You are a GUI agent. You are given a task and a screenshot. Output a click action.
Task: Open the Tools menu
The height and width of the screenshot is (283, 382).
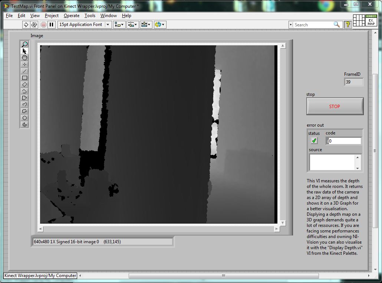coord(90,16)
